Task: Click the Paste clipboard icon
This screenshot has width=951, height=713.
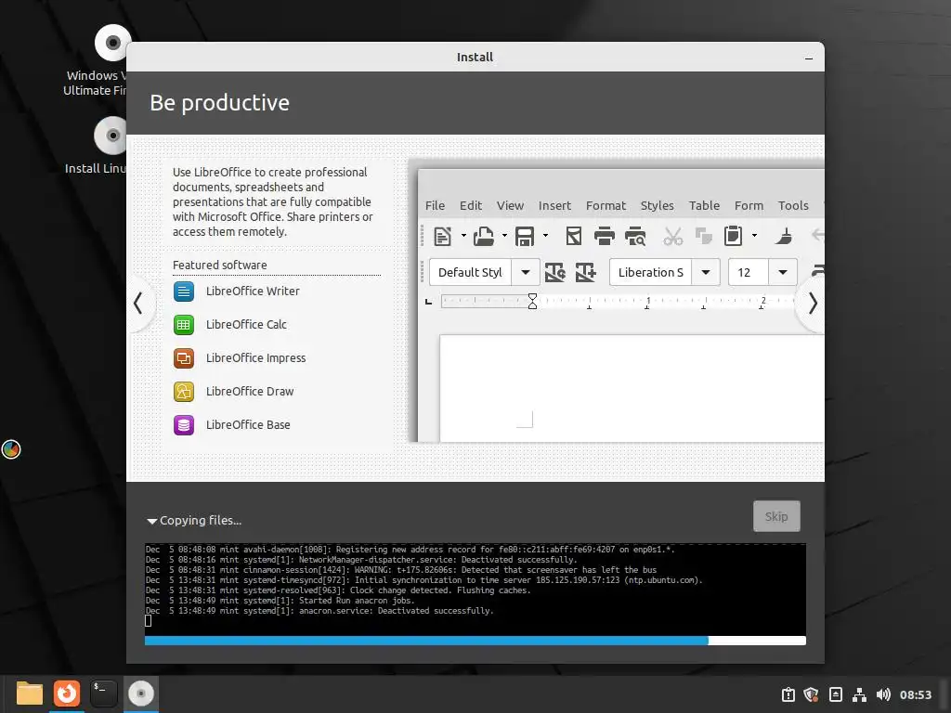Action: 734,236
